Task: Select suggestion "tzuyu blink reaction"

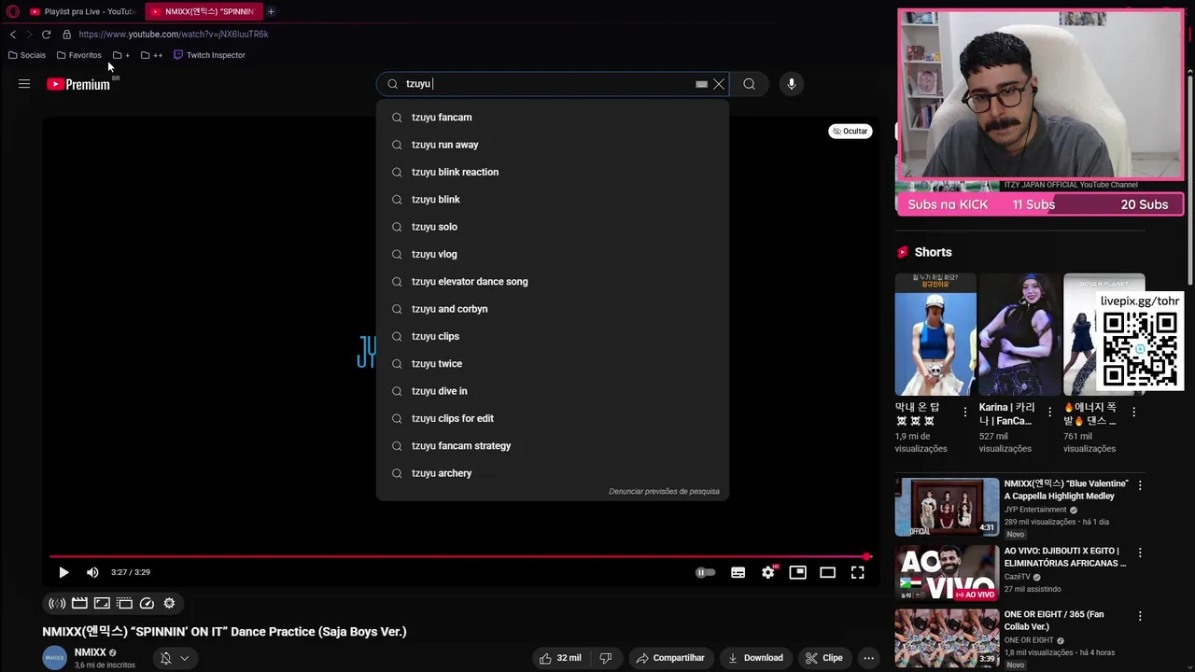Action: [x=553, y=172]
